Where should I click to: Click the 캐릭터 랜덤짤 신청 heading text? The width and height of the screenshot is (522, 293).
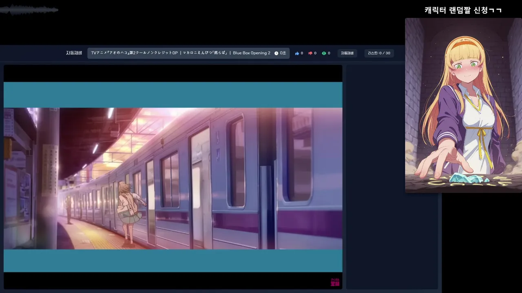point(463,10)
